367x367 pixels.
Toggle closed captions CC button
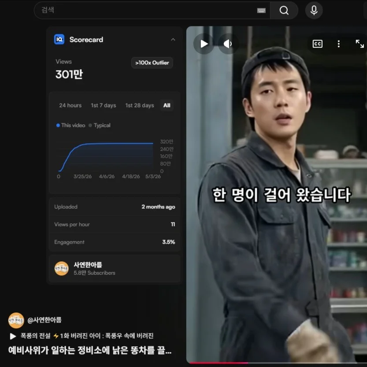tap(317, 44)
